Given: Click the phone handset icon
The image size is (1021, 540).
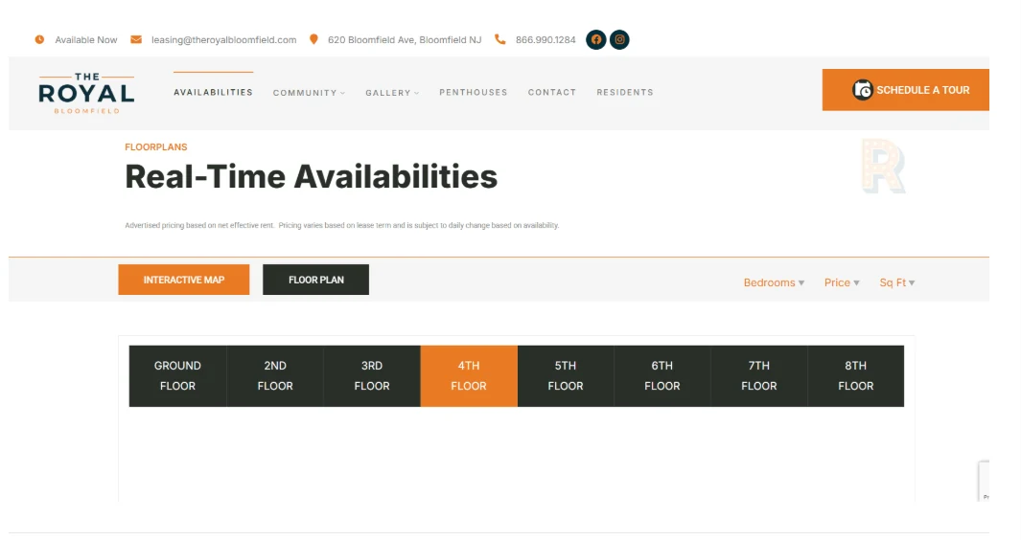Looking at the screenshot, I should click(500, 39).
